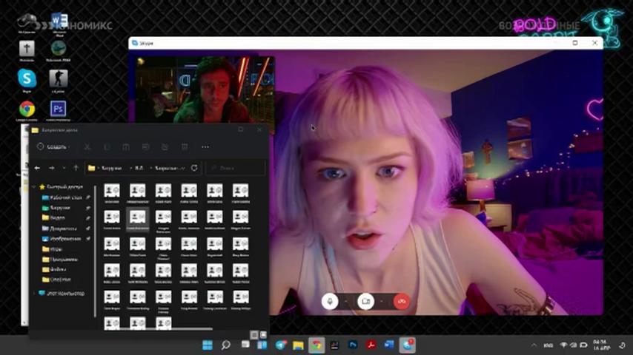Collapse the Быстрый доступ tree section

coord(34,187)
